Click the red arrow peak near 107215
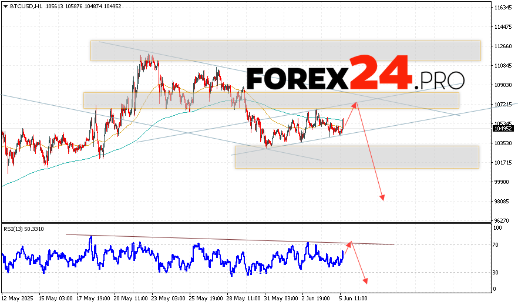The height and width of the screenshot is (305, 518). 355,103
